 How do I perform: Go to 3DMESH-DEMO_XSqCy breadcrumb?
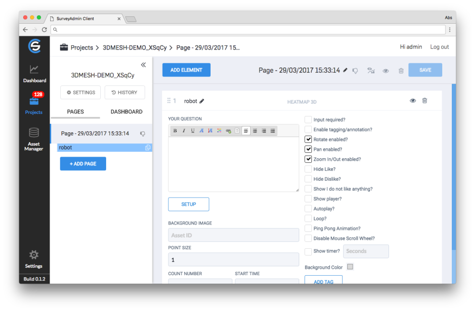(x=135, y=47)
